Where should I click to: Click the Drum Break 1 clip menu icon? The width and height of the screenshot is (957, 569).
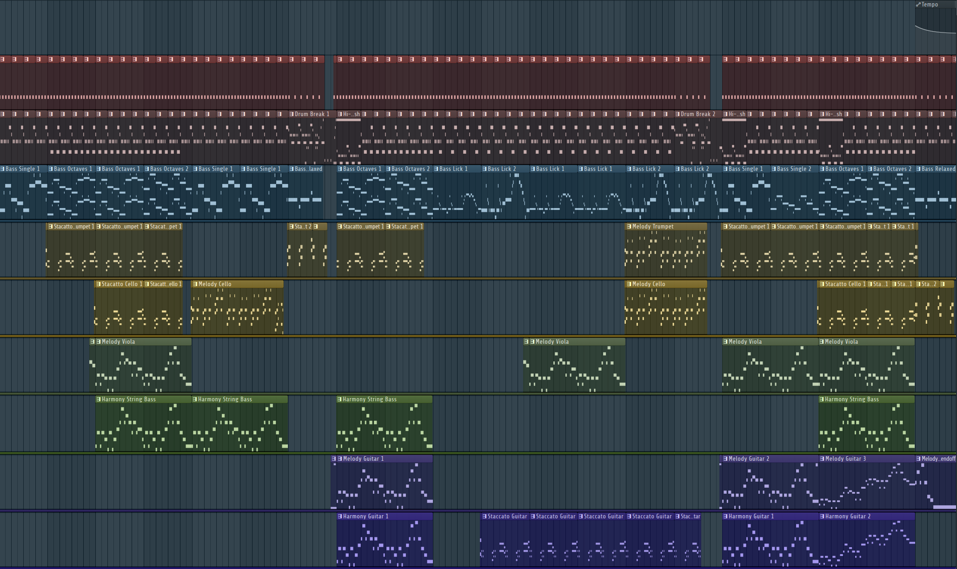pos(292,114)
